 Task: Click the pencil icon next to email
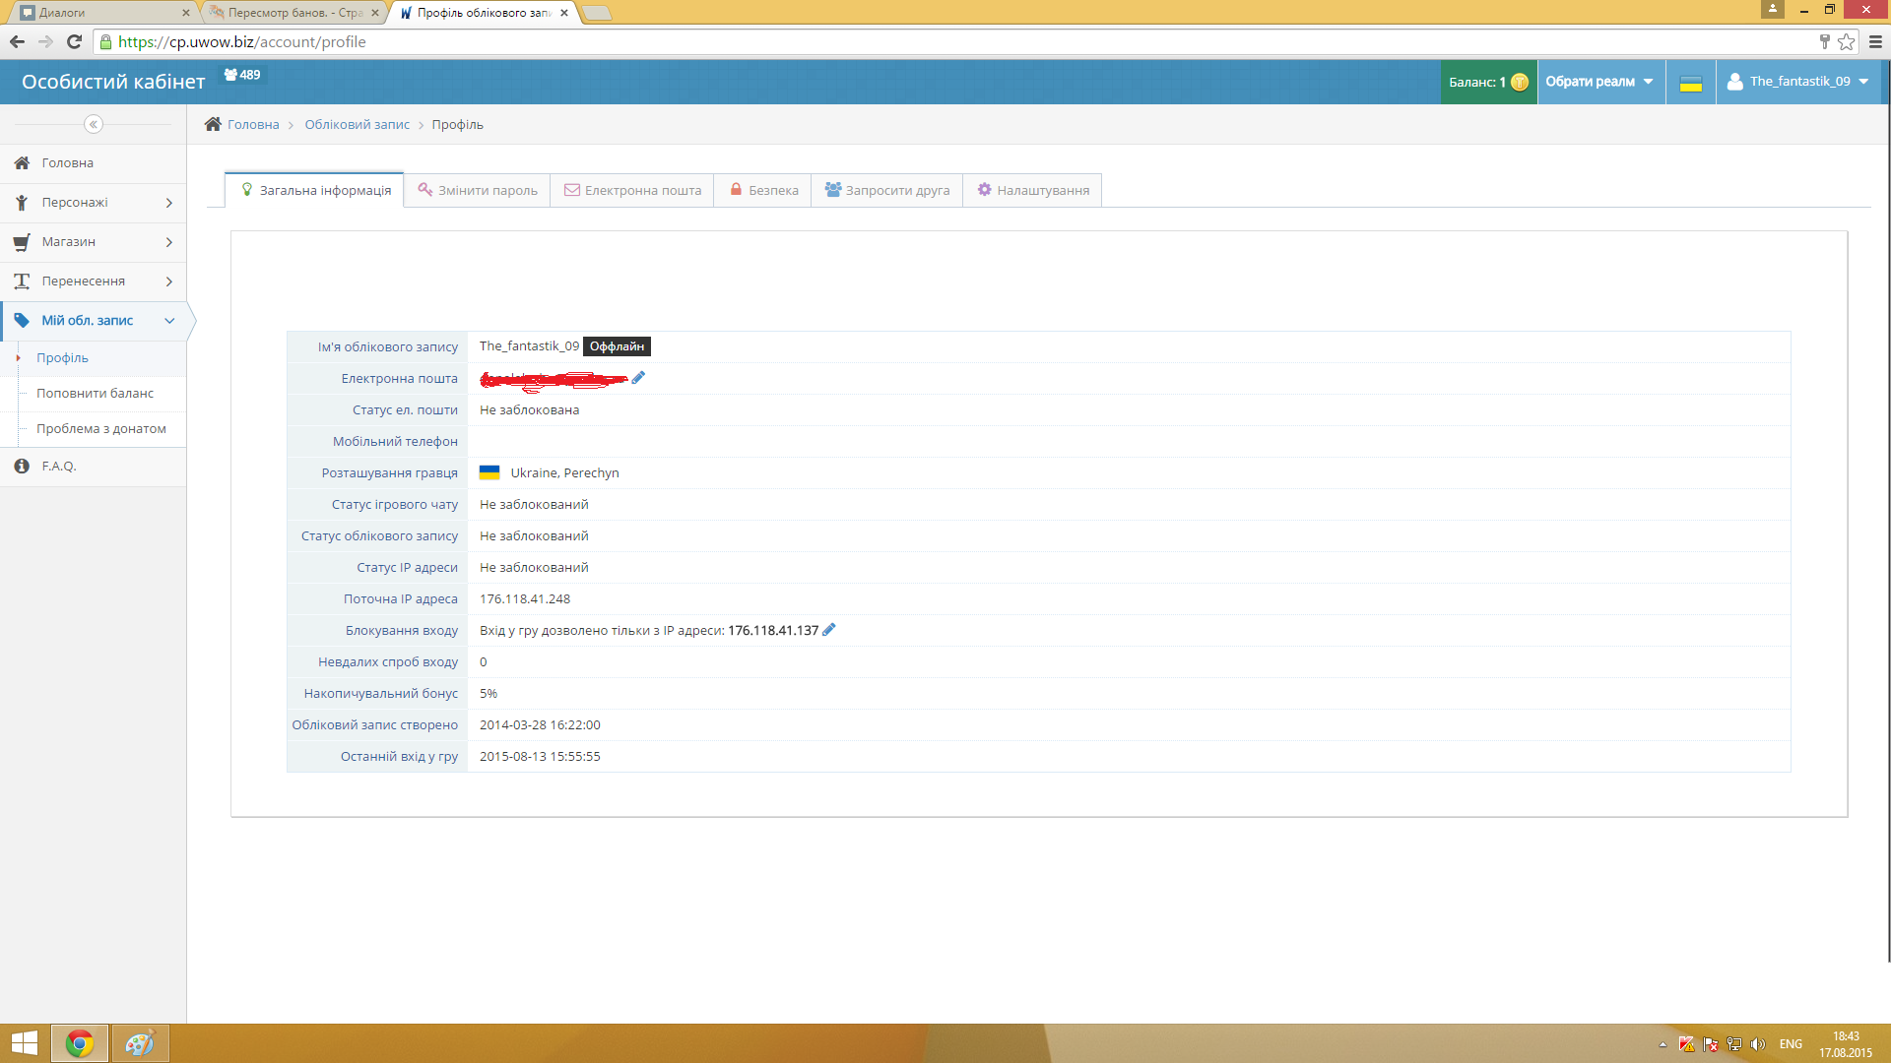click(x=638, y=378)
